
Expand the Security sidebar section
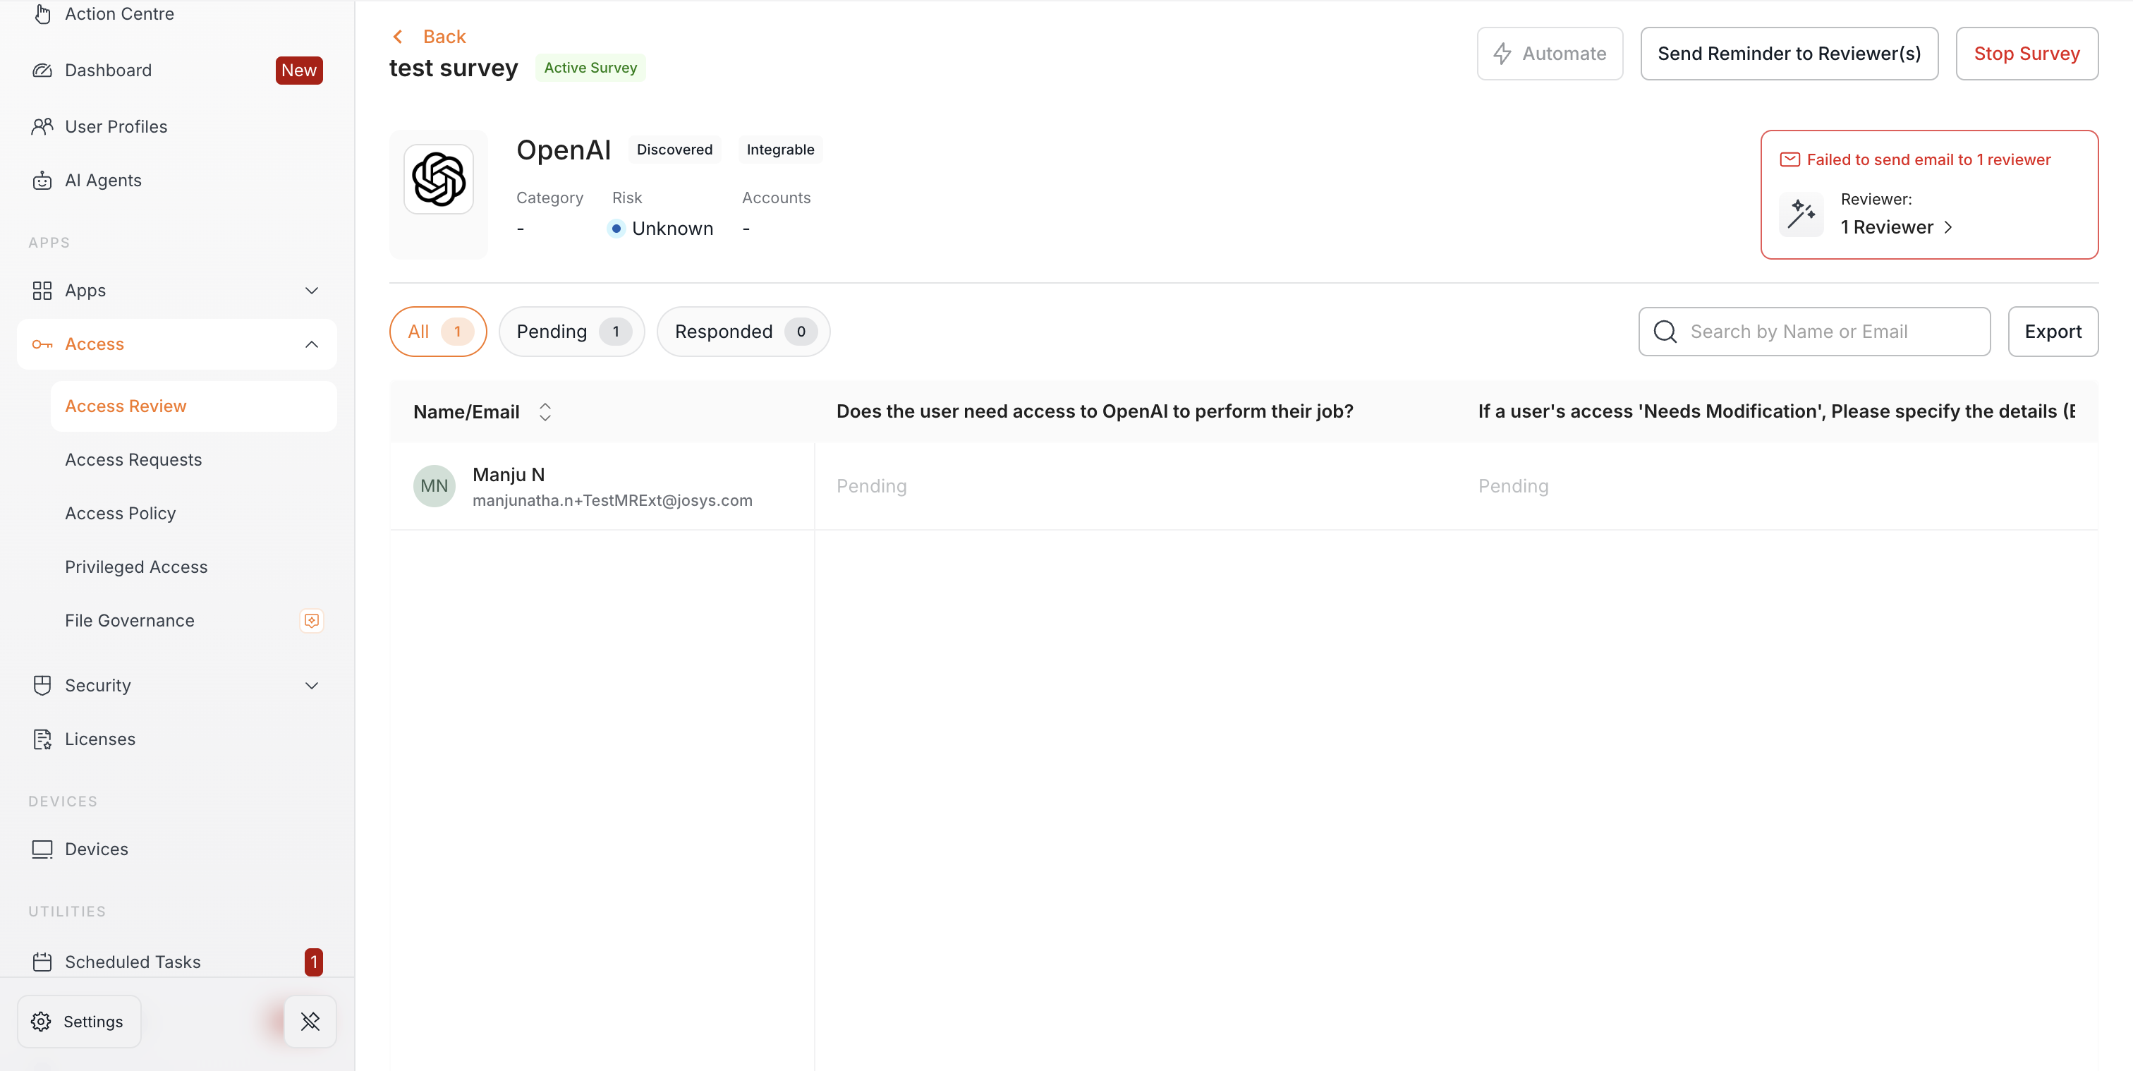click(311, 685)
